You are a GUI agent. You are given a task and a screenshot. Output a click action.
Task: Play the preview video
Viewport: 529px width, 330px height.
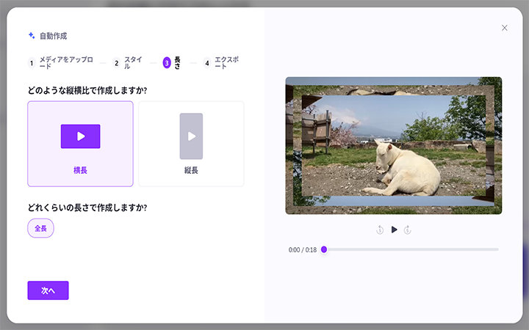click(394, 230)
